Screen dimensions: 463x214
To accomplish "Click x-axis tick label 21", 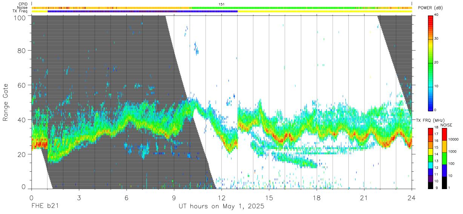I will 364,197.
